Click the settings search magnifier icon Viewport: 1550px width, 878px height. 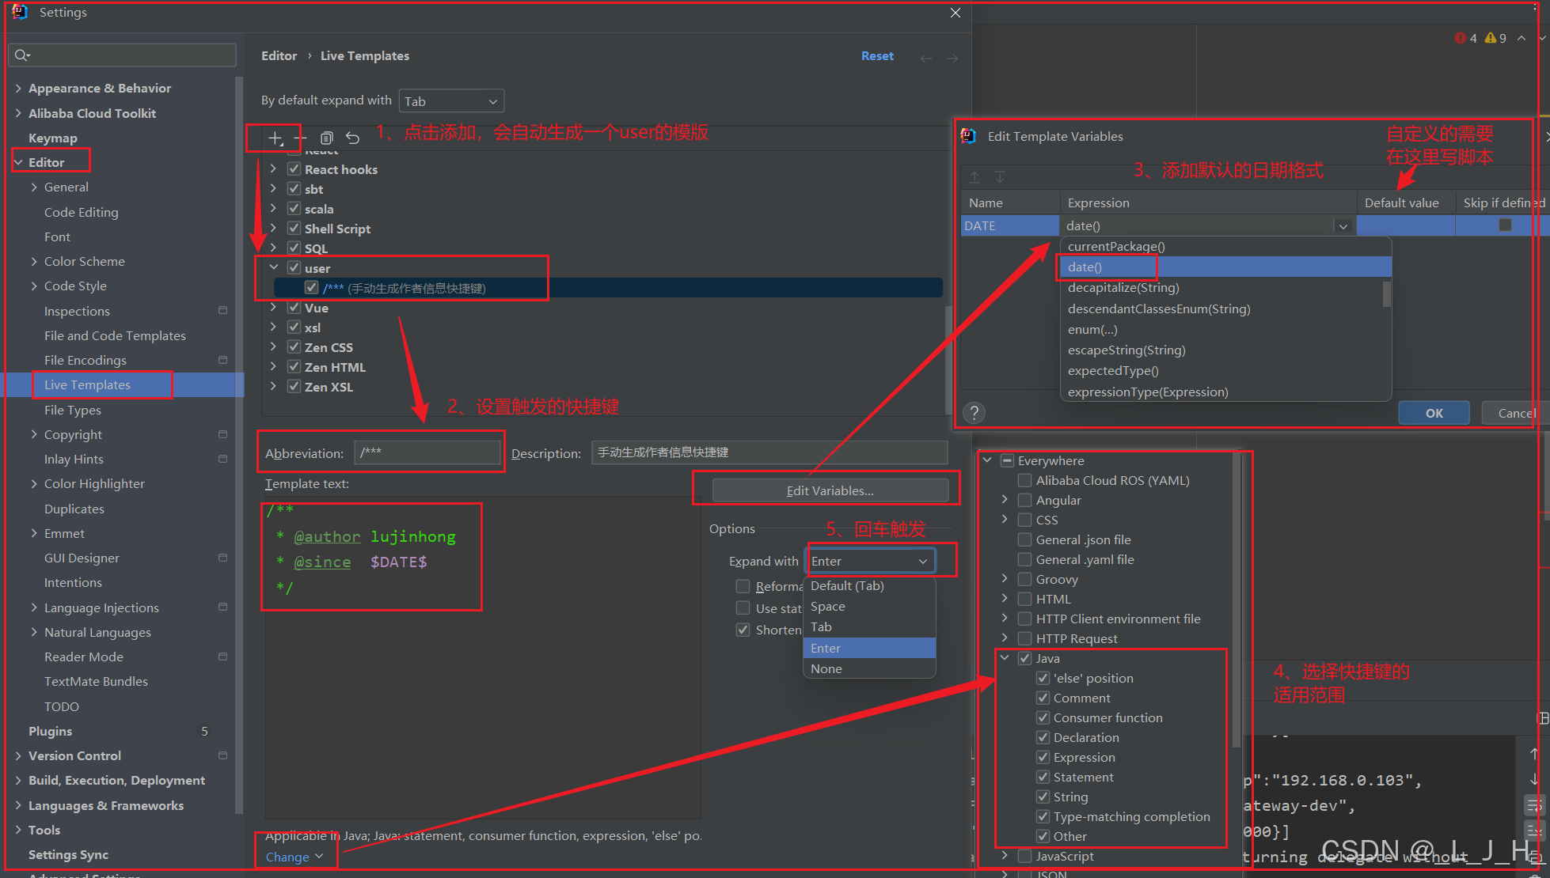(x=21, y=55)
